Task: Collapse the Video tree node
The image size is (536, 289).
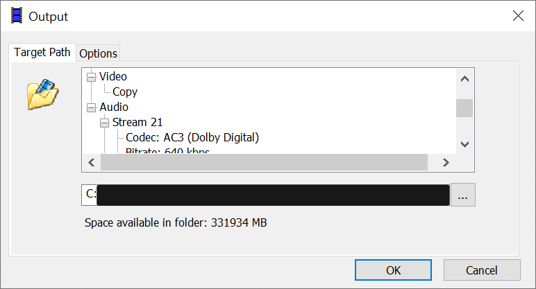Action: (x=91, y=77)
